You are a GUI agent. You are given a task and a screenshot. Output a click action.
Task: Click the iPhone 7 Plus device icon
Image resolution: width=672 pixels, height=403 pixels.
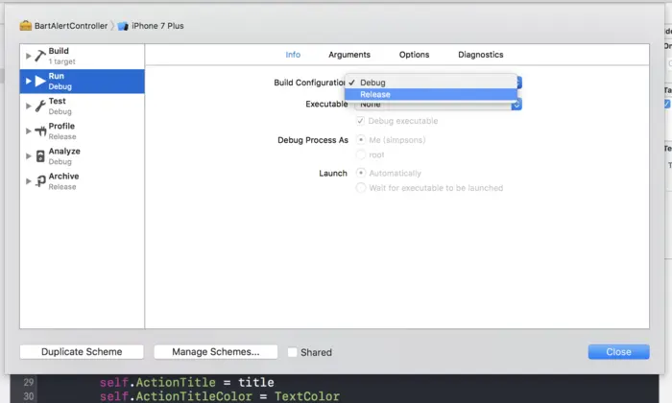click(x=123, y=26)
